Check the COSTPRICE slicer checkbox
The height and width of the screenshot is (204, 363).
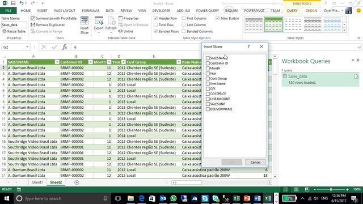tap(208, 93)
